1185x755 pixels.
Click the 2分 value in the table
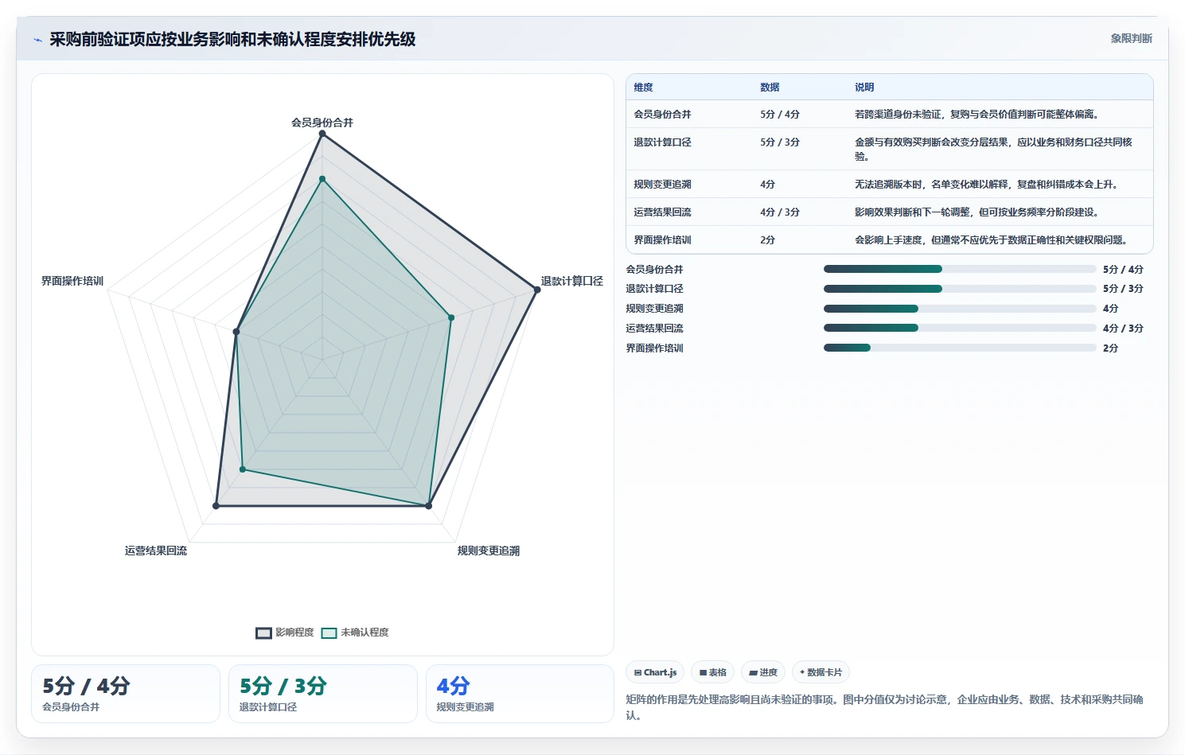[767, 240]
